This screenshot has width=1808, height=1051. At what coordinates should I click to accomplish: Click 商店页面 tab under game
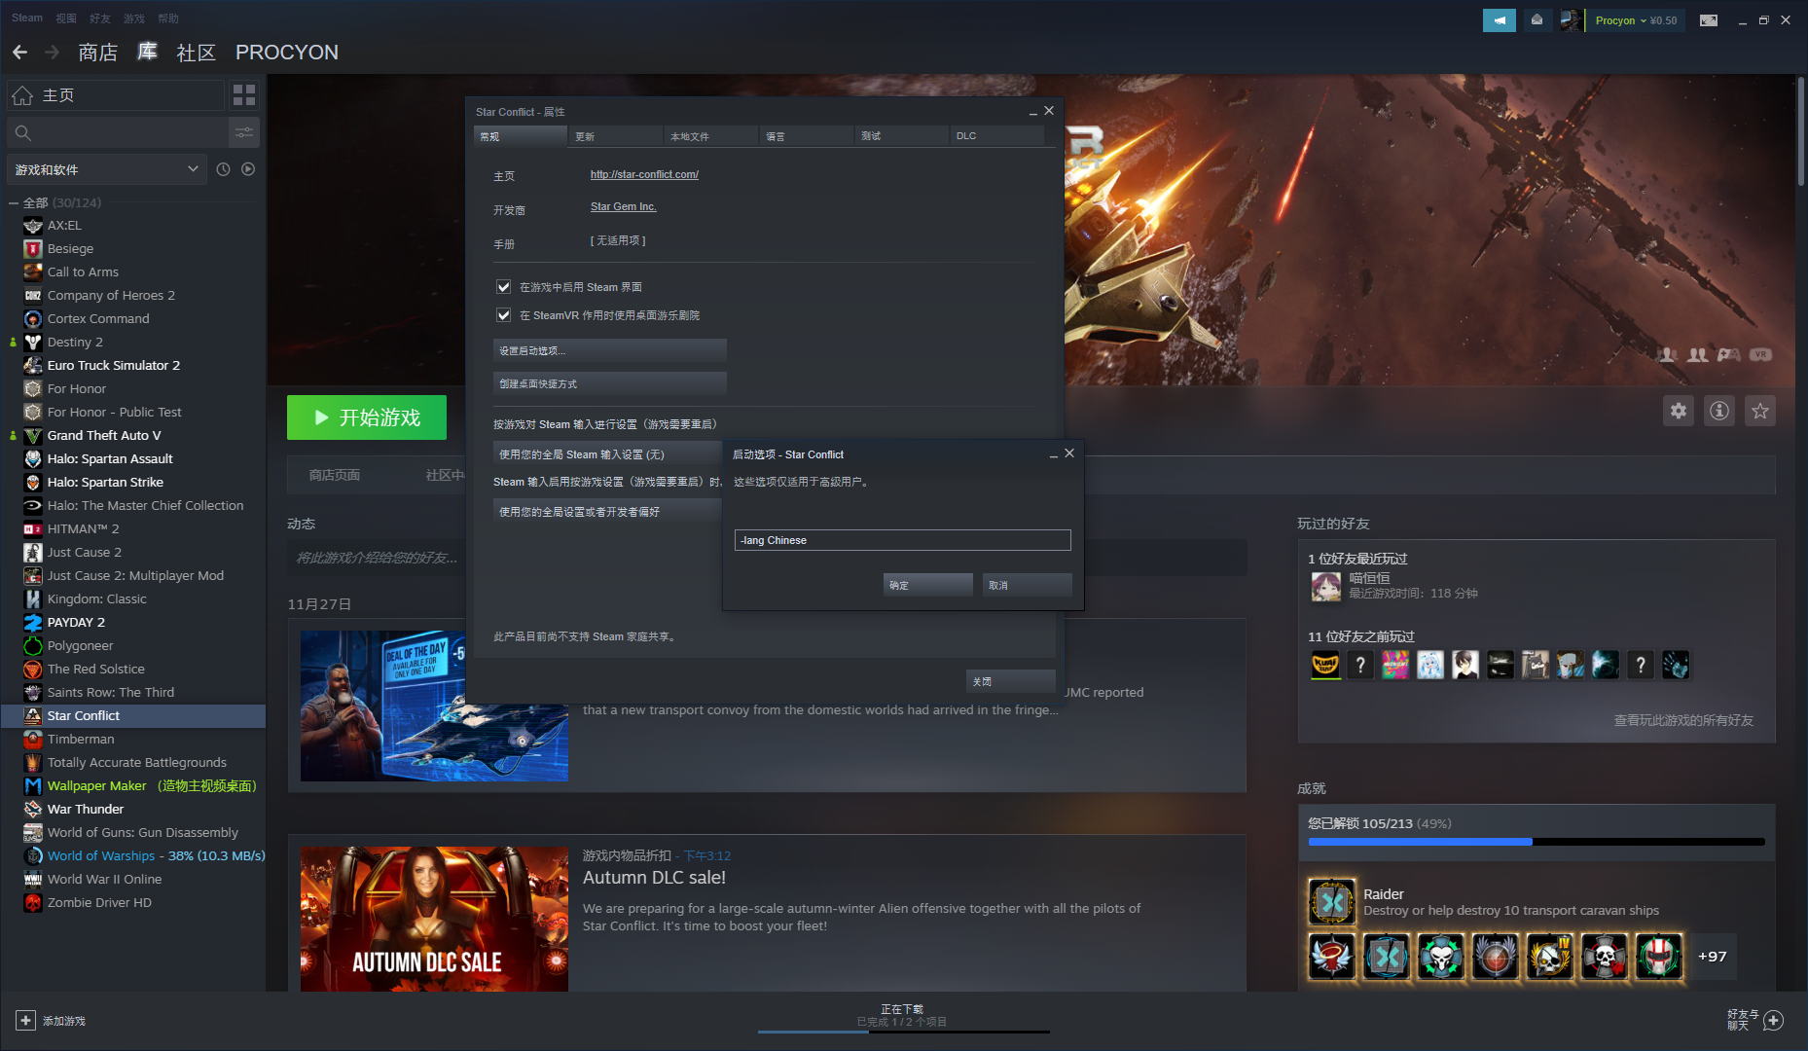(x=335, y=475)
